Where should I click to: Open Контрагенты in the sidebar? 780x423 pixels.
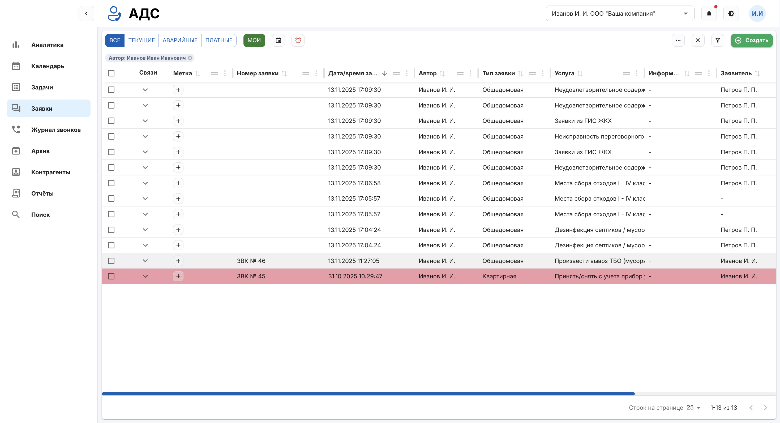pos(48,172)
